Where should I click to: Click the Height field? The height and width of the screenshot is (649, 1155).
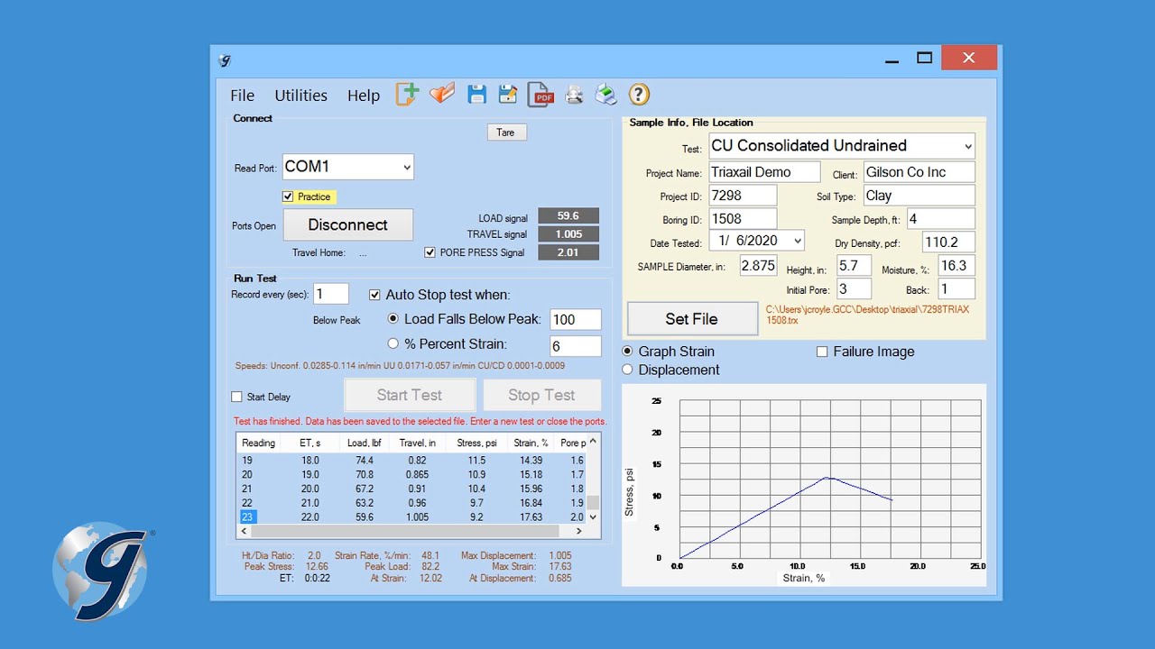(x=854, y=266)
